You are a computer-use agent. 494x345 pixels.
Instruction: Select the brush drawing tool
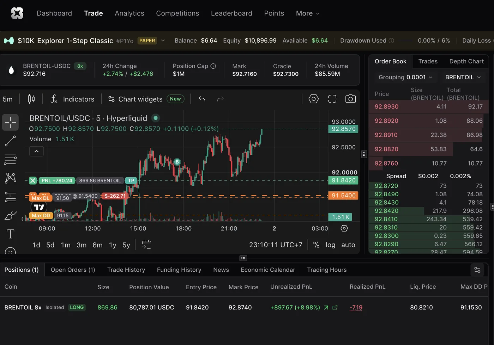click(x=10, y=215)
